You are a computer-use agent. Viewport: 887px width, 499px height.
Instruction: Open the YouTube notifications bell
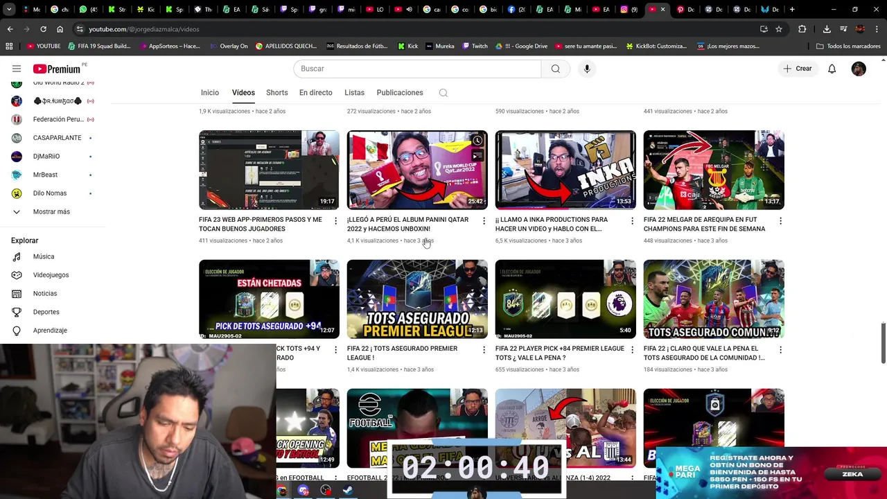pos(832,69)
